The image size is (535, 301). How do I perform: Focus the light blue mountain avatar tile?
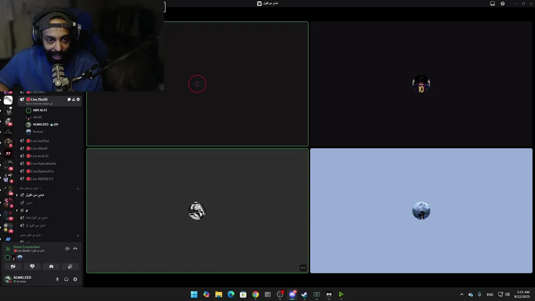coord(421,211)
